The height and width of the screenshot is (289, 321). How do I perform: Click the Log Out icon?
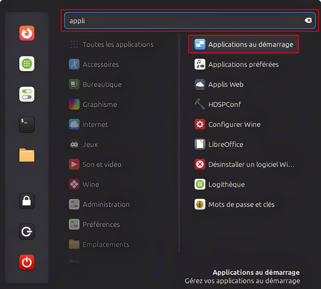27,232
